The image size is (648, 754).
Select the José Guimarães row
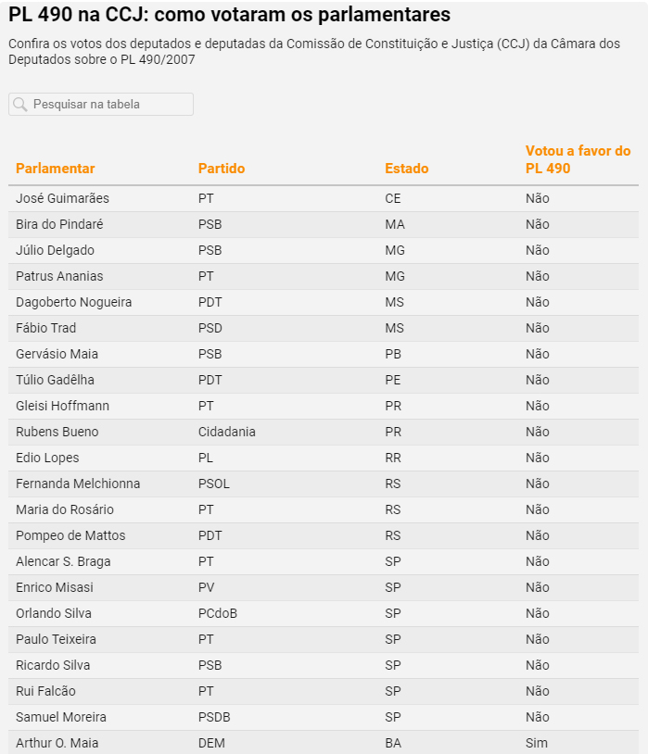[324, 198]
